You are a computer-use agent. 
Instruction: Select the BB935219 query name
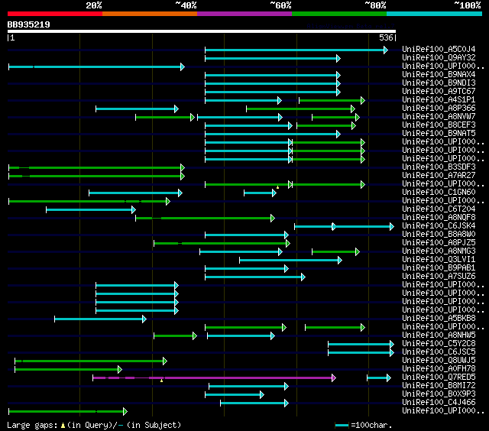tap(29, 24)
